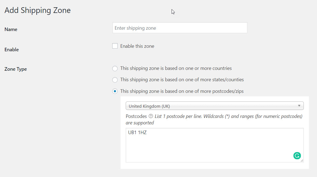Select zone based on postcodes/zips option
The width and height of the screenshot is (317, 177).
coord(115,91)
